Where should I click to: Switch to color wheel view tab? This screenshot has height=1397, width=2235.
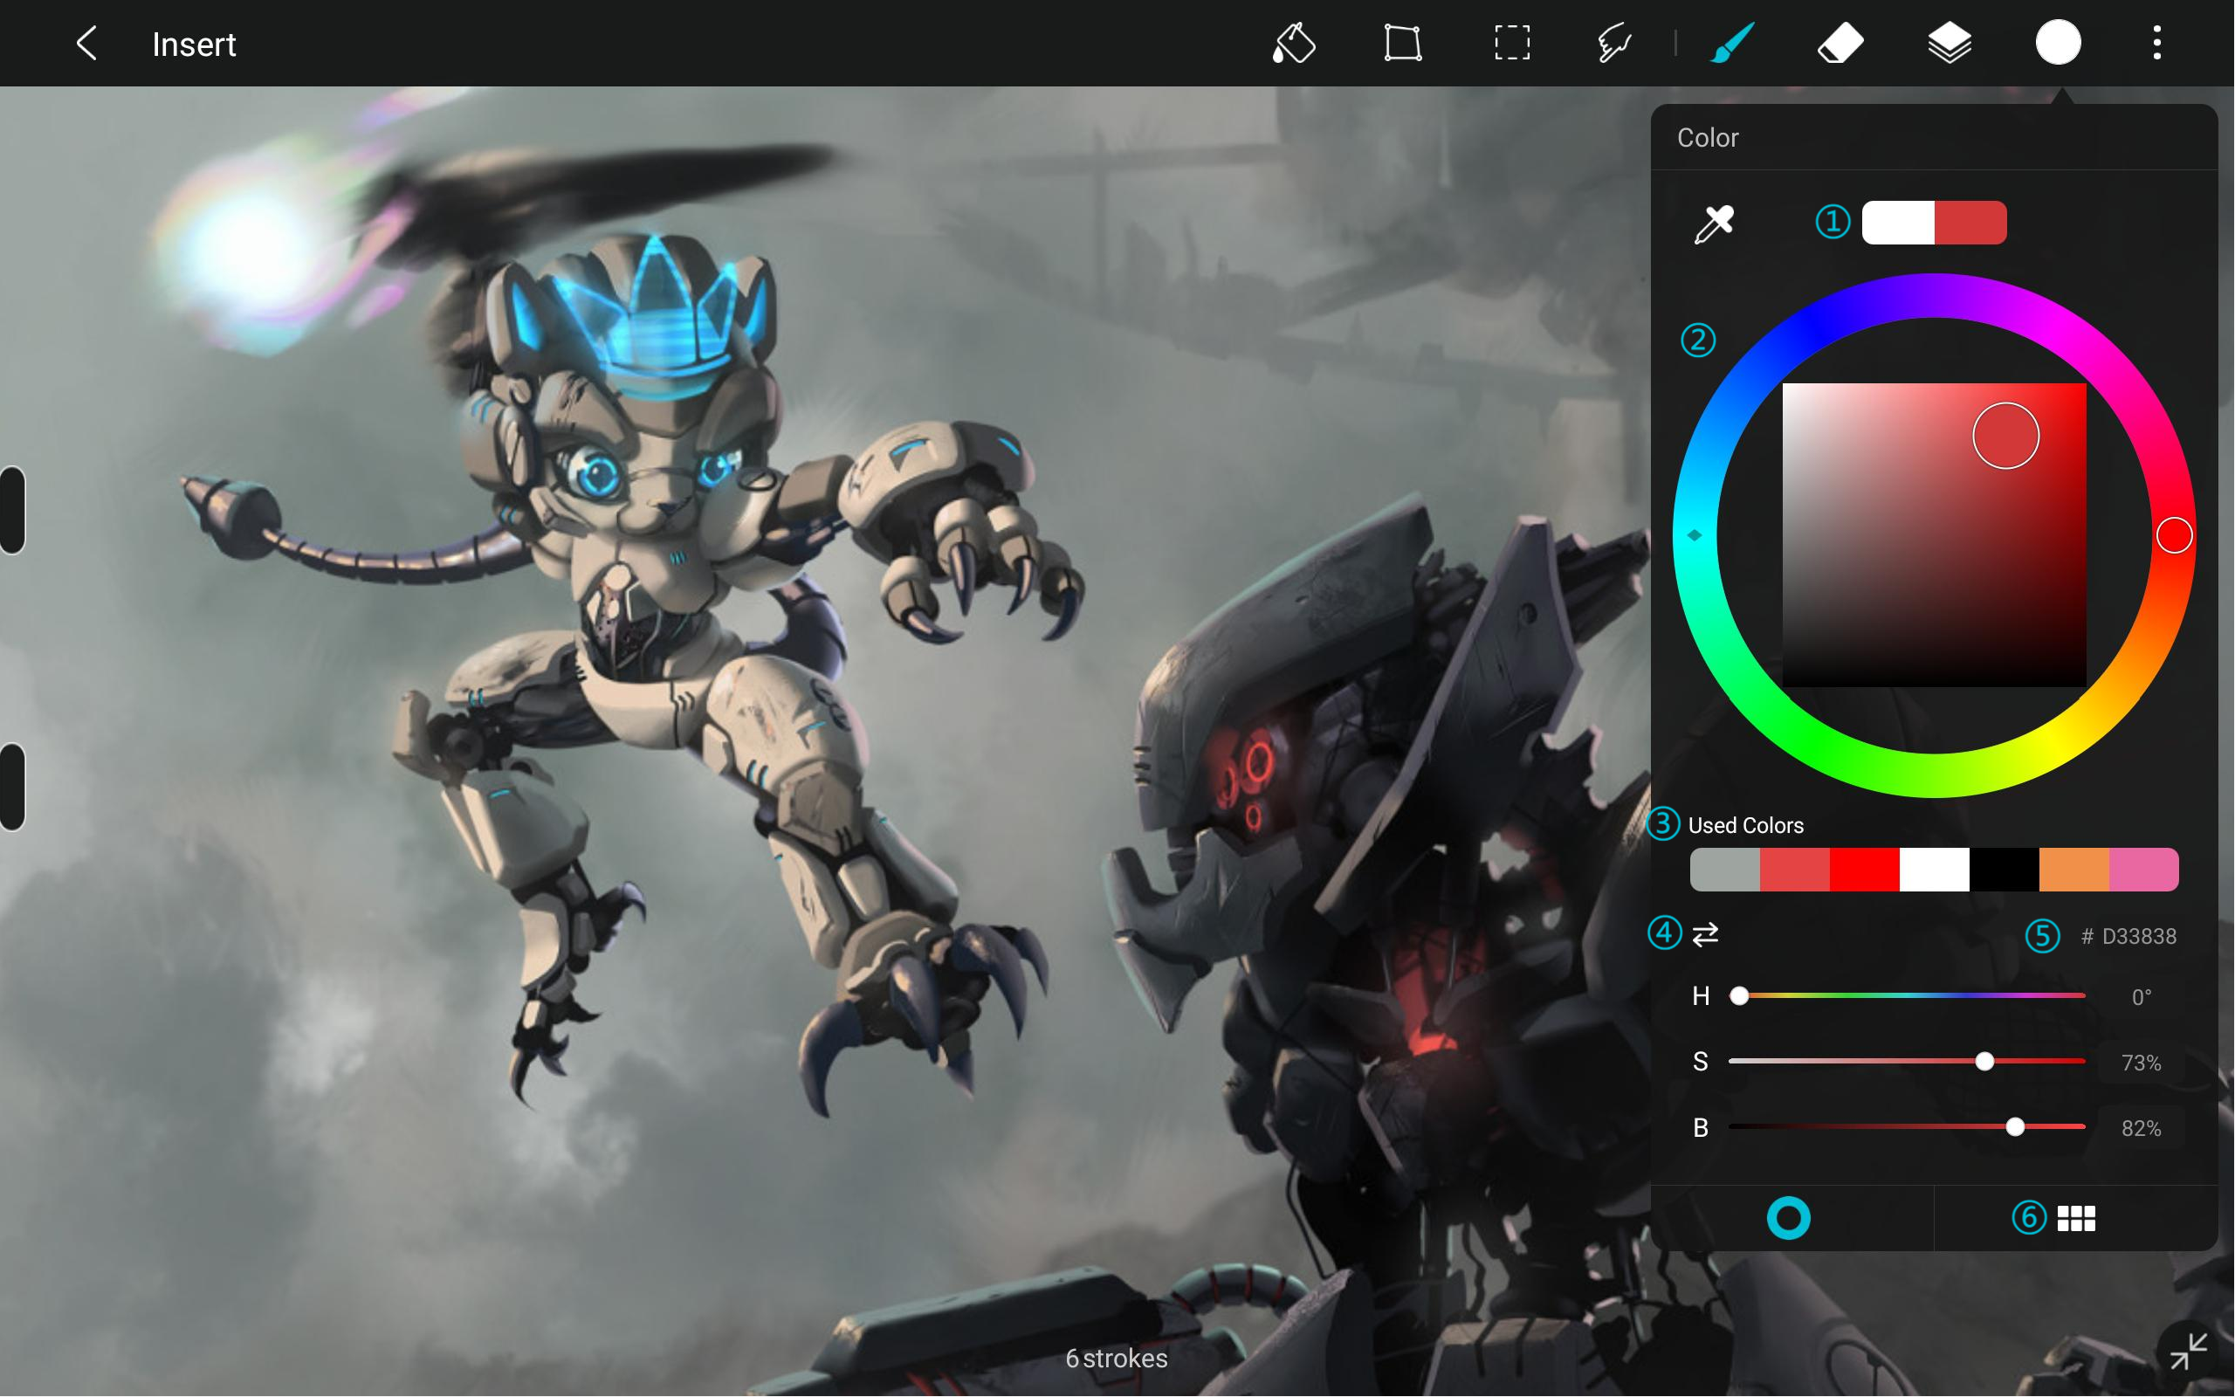tap(1789, 1219)
